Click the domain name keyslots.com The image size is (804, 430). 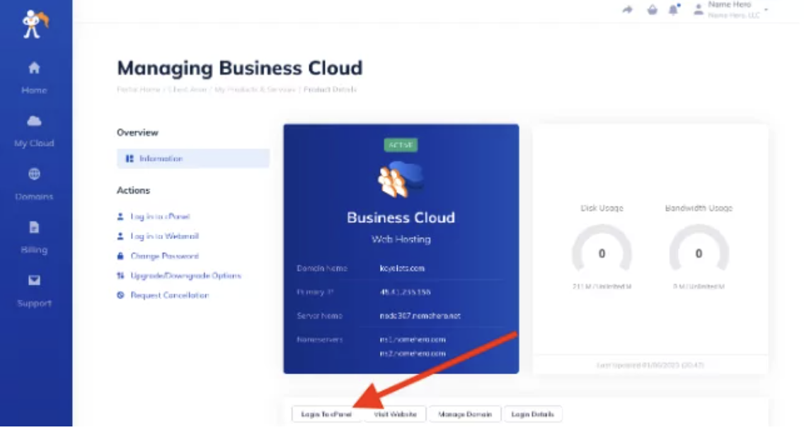(x=402, y=269)
